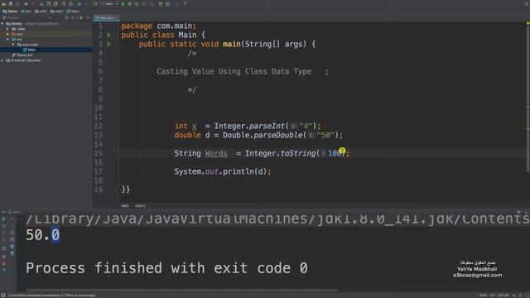Click the Clear All trash icon in Run panel
Screen dimensions: 530x298
pos(12,253)
